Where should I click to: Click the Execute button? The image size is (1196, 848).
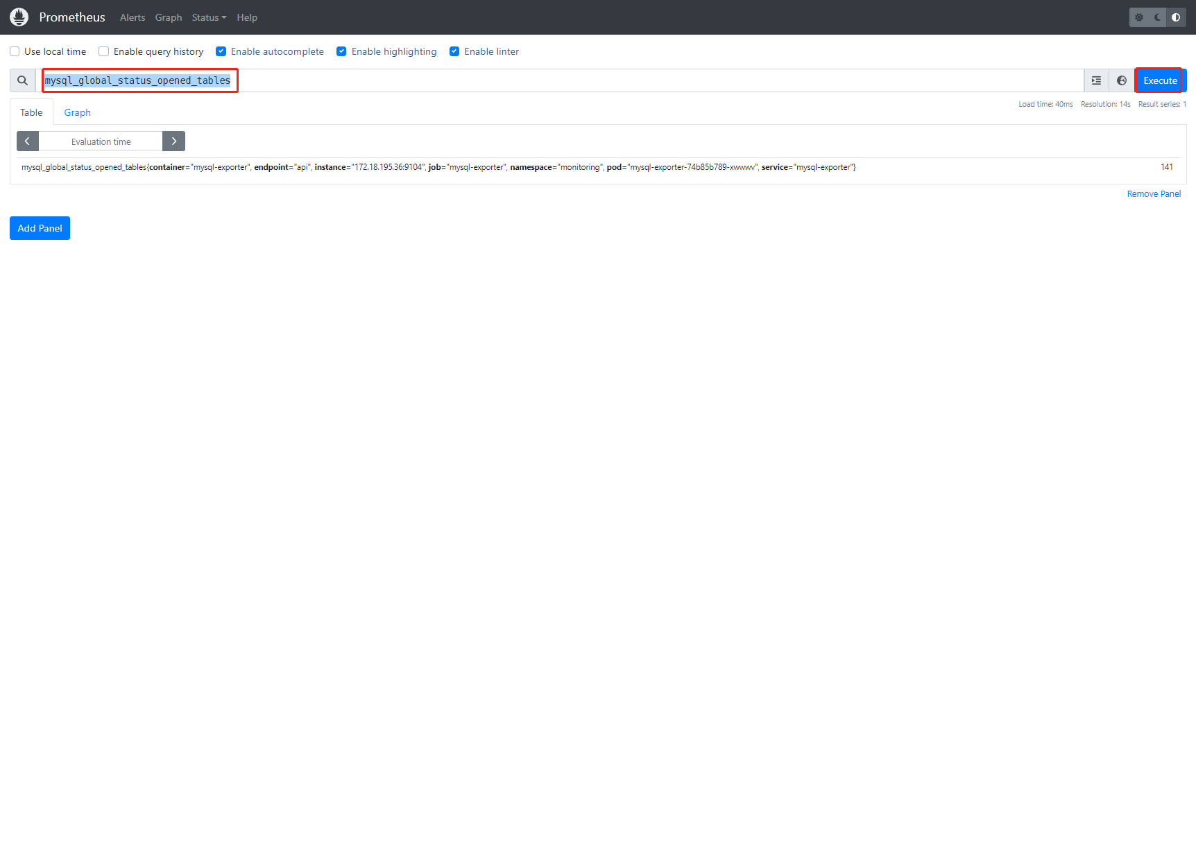pos(1160,80)
